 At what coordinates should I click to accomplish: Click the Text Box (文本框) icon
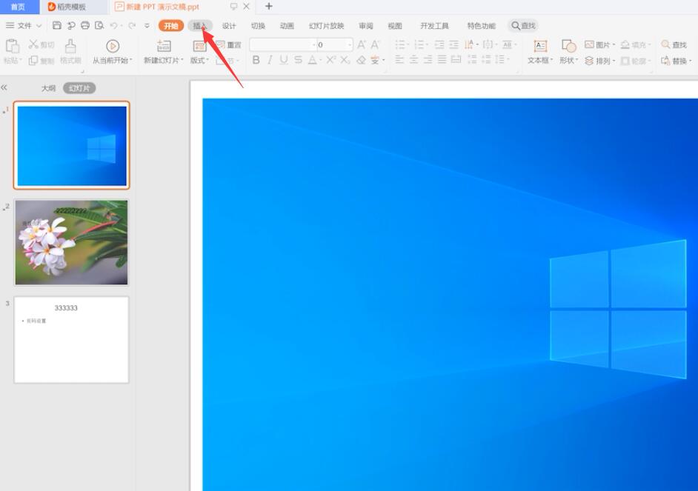[x=540, y=46]
